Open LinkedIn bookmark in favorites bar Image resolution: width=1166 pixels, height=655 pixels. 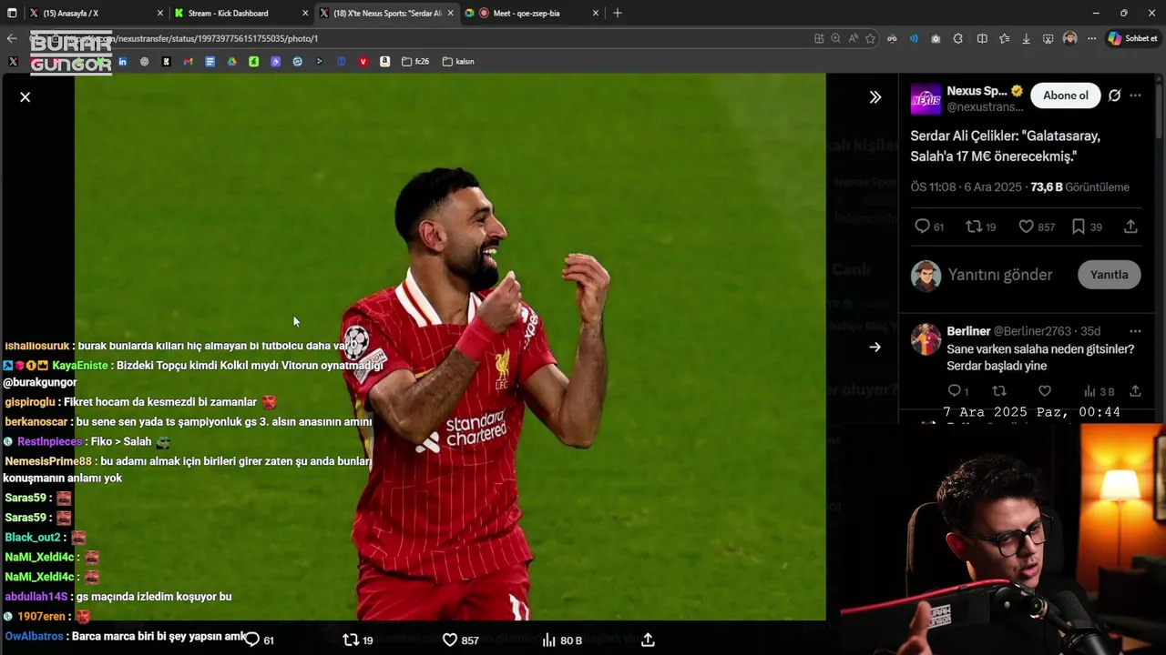click(x=122, y=62)
